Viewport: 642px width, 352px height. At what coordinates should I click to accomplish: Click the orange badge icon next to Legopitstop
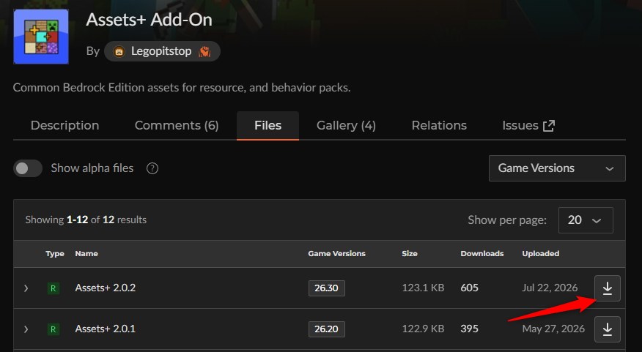[204, 51]
